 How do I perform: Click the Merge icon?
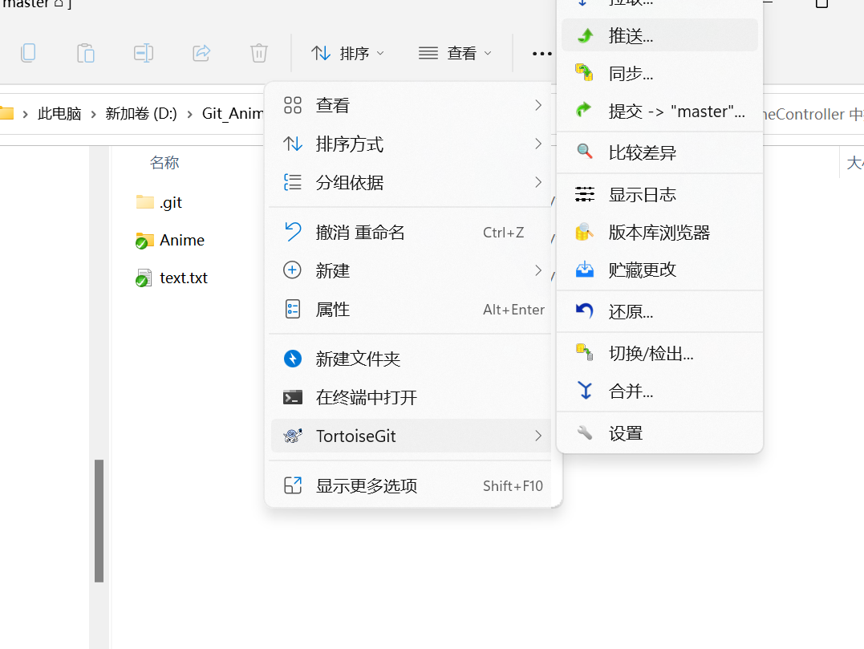pos(585,391)
